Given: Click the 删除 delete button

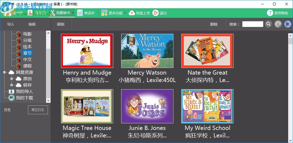Looking at the screenshot, I should [214, 24].
